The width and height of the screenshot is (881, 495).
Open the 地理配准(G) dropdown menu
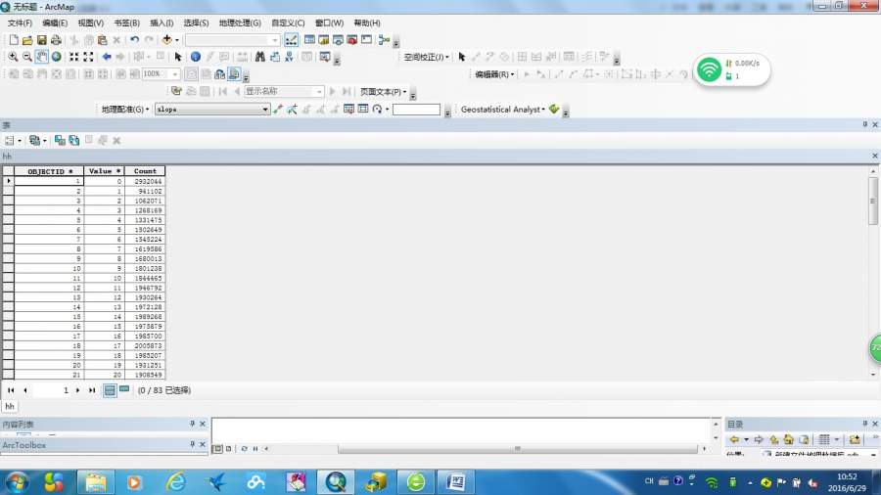tap(124, 110)
